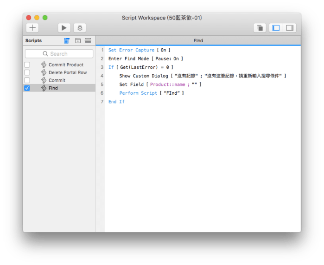Click the separator lines icon in Scripts header
Viewport: 324px width, 265px height.
click(88, 41)
